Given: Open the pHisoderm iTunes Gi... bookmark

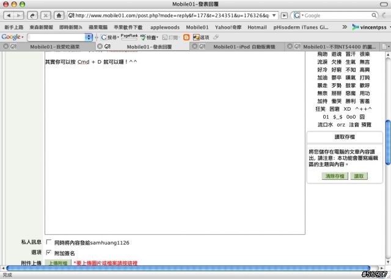Looking at the screenshot, I should [301, 27].
